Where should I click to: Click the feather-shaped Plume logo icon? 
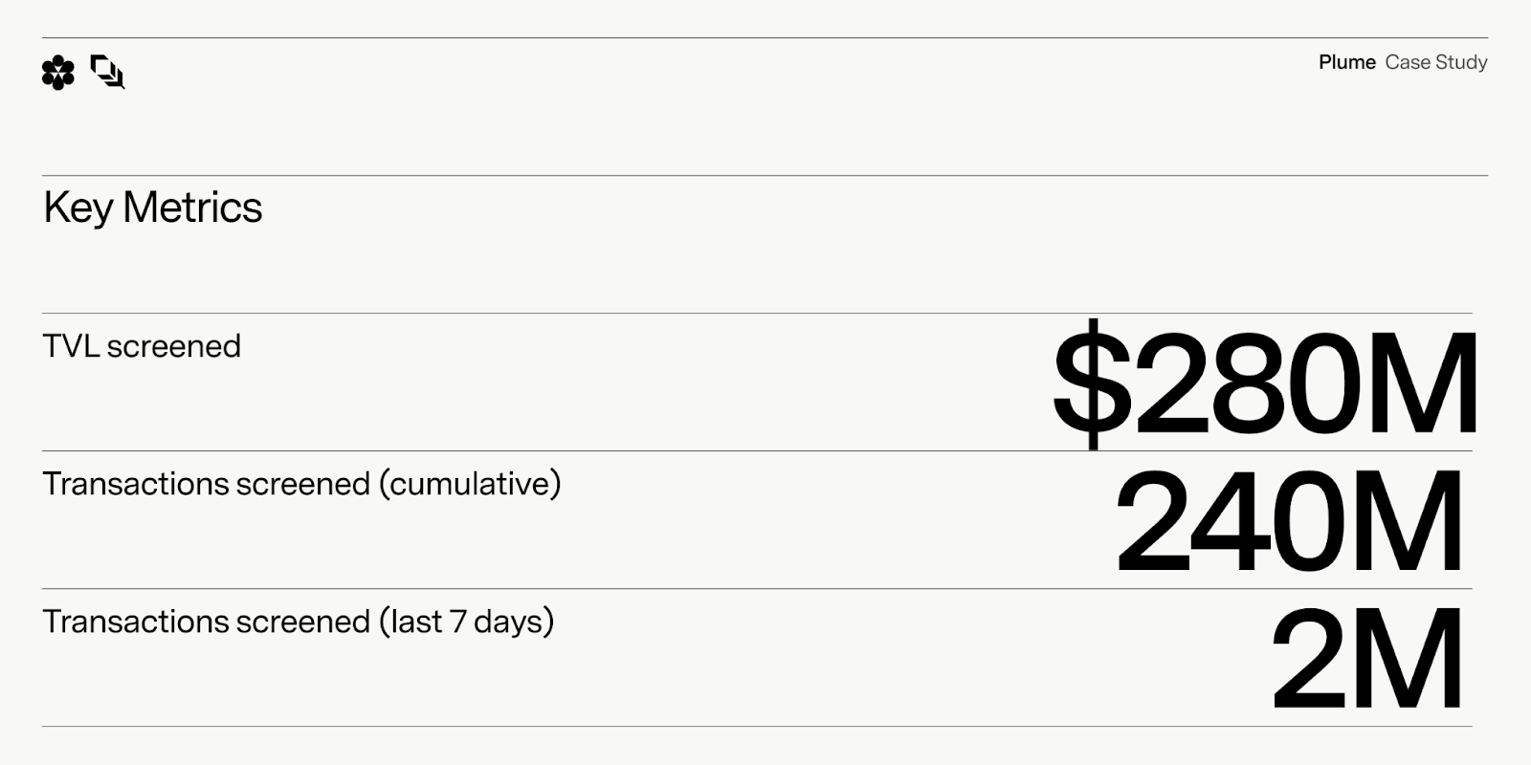click(107, 72)
